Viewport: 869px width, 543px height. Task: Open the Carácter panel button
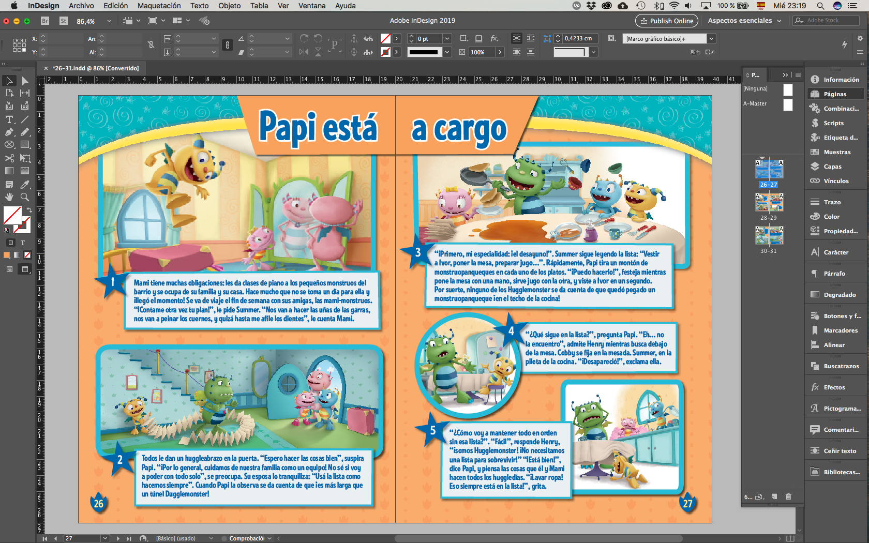835,252
